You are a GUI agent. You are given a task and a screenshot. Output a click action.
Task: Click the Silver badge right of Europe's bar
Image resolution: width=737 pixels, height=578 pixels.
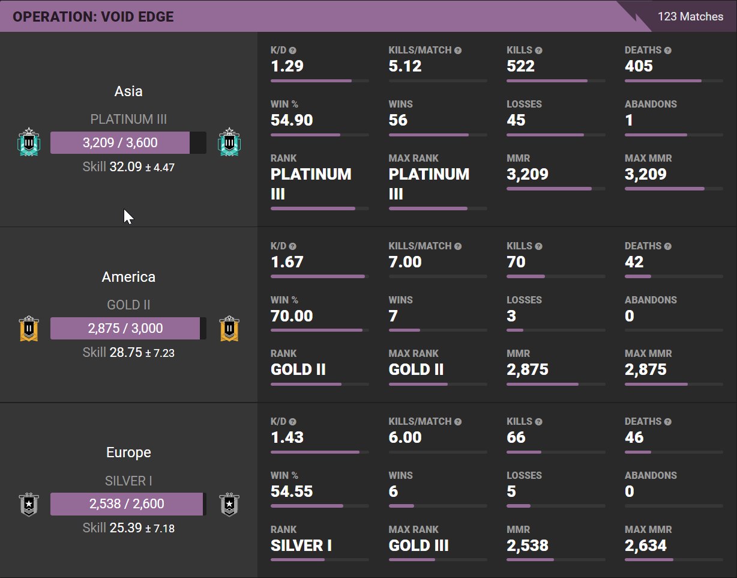point(229,504)
